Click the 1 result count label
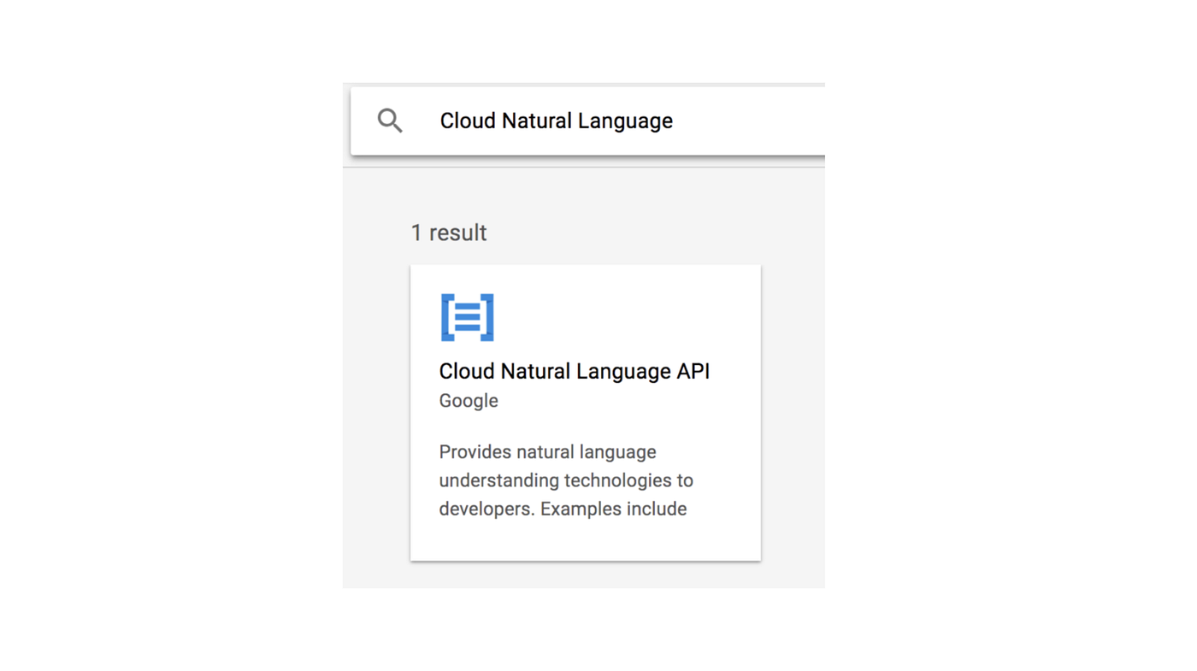1197x671 pixels. tap(448, 232)
